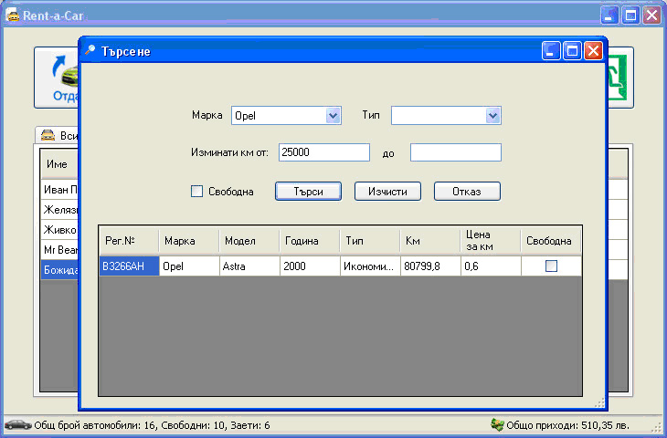
Task: Open the customers tab in main window
Action: (58, 136)
